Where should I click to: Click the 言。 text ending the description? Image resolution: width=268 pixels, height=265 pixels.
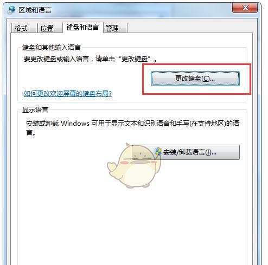point(31,132)
